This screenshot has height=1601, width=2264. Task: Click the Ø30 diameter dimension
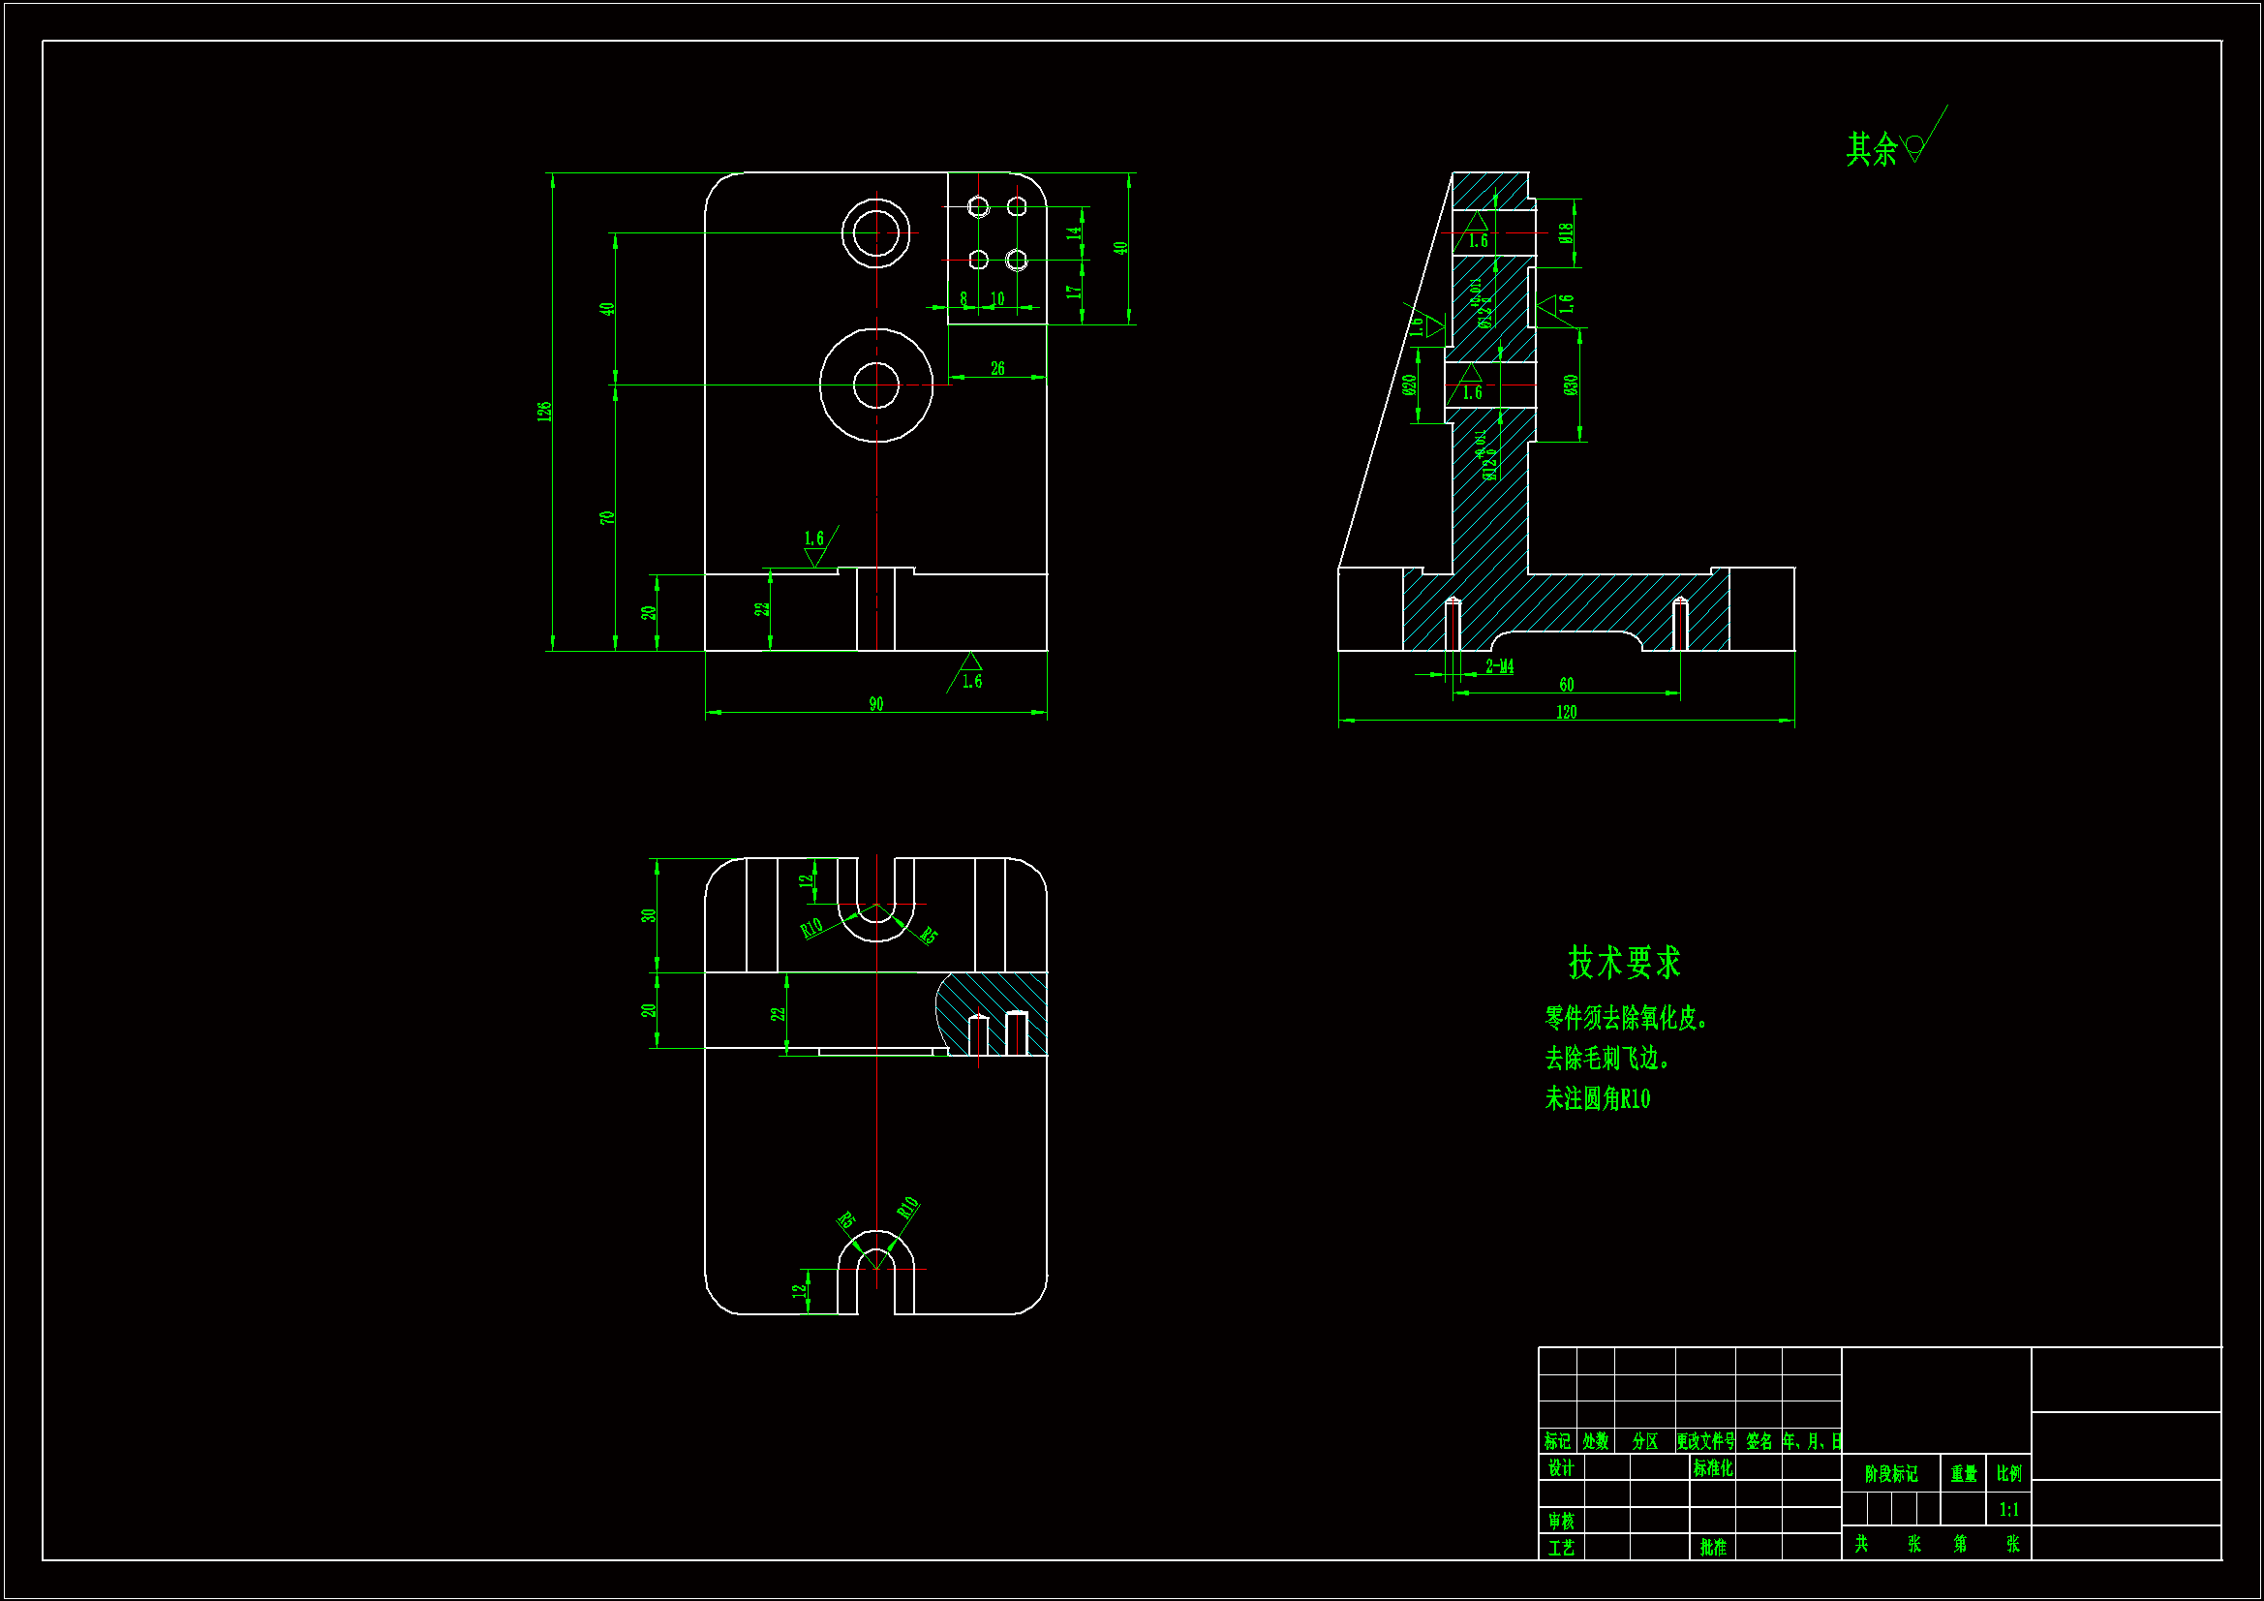[x=1571, y=385]
